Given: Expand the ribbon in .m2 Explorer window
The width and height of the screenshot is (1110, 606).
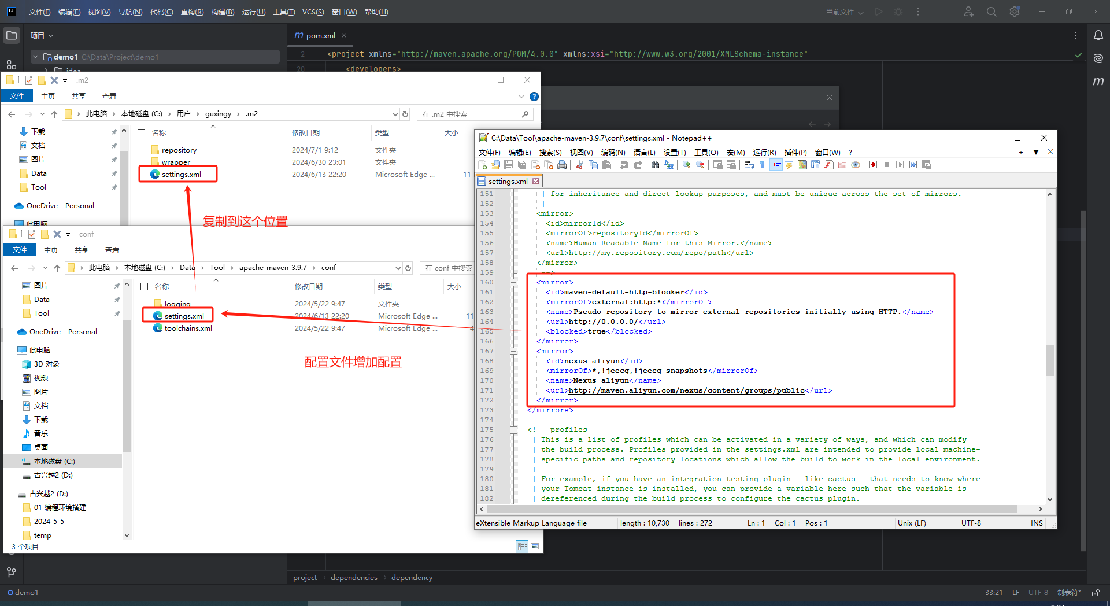Looking at the screenshot, I should [521, 97].
